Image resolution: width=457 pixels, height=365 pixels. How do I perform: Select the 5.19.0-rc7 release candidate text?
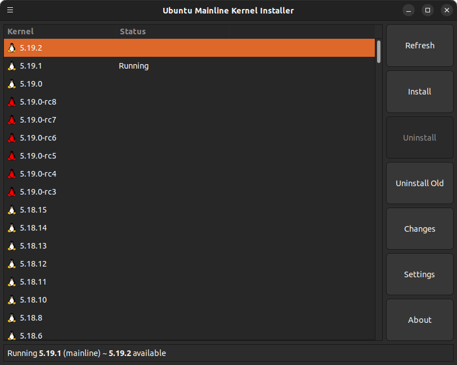[38, 120]
